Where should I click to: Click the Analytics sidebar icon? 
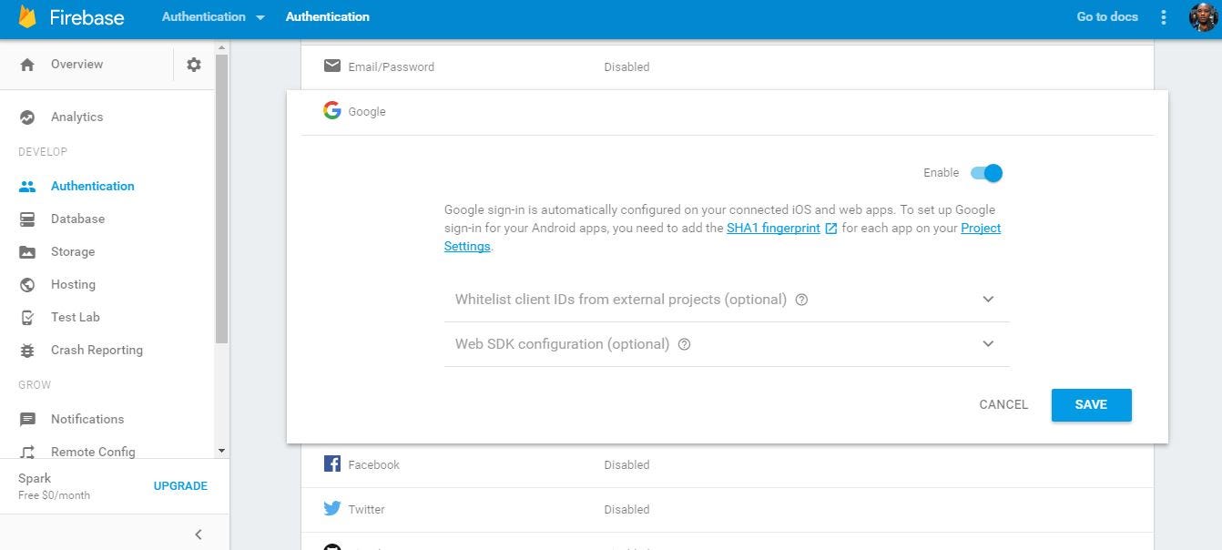click(x=27, y=117)
